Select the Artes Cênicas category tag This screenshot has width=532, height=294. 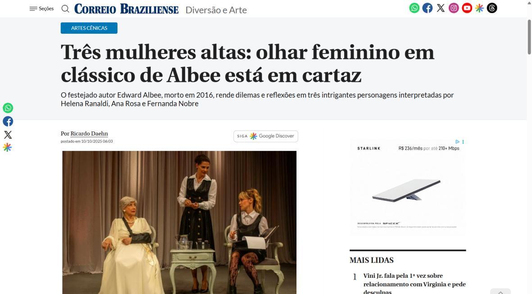coord(89,28)
